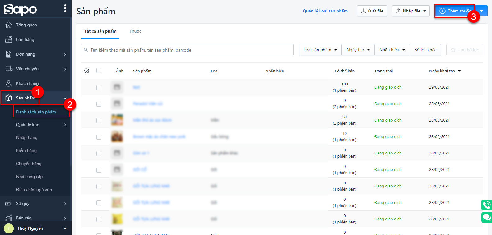Select checkbox of product with 60 available
Viewport: 492px width, 235px height.
click(x=99, y=121)
